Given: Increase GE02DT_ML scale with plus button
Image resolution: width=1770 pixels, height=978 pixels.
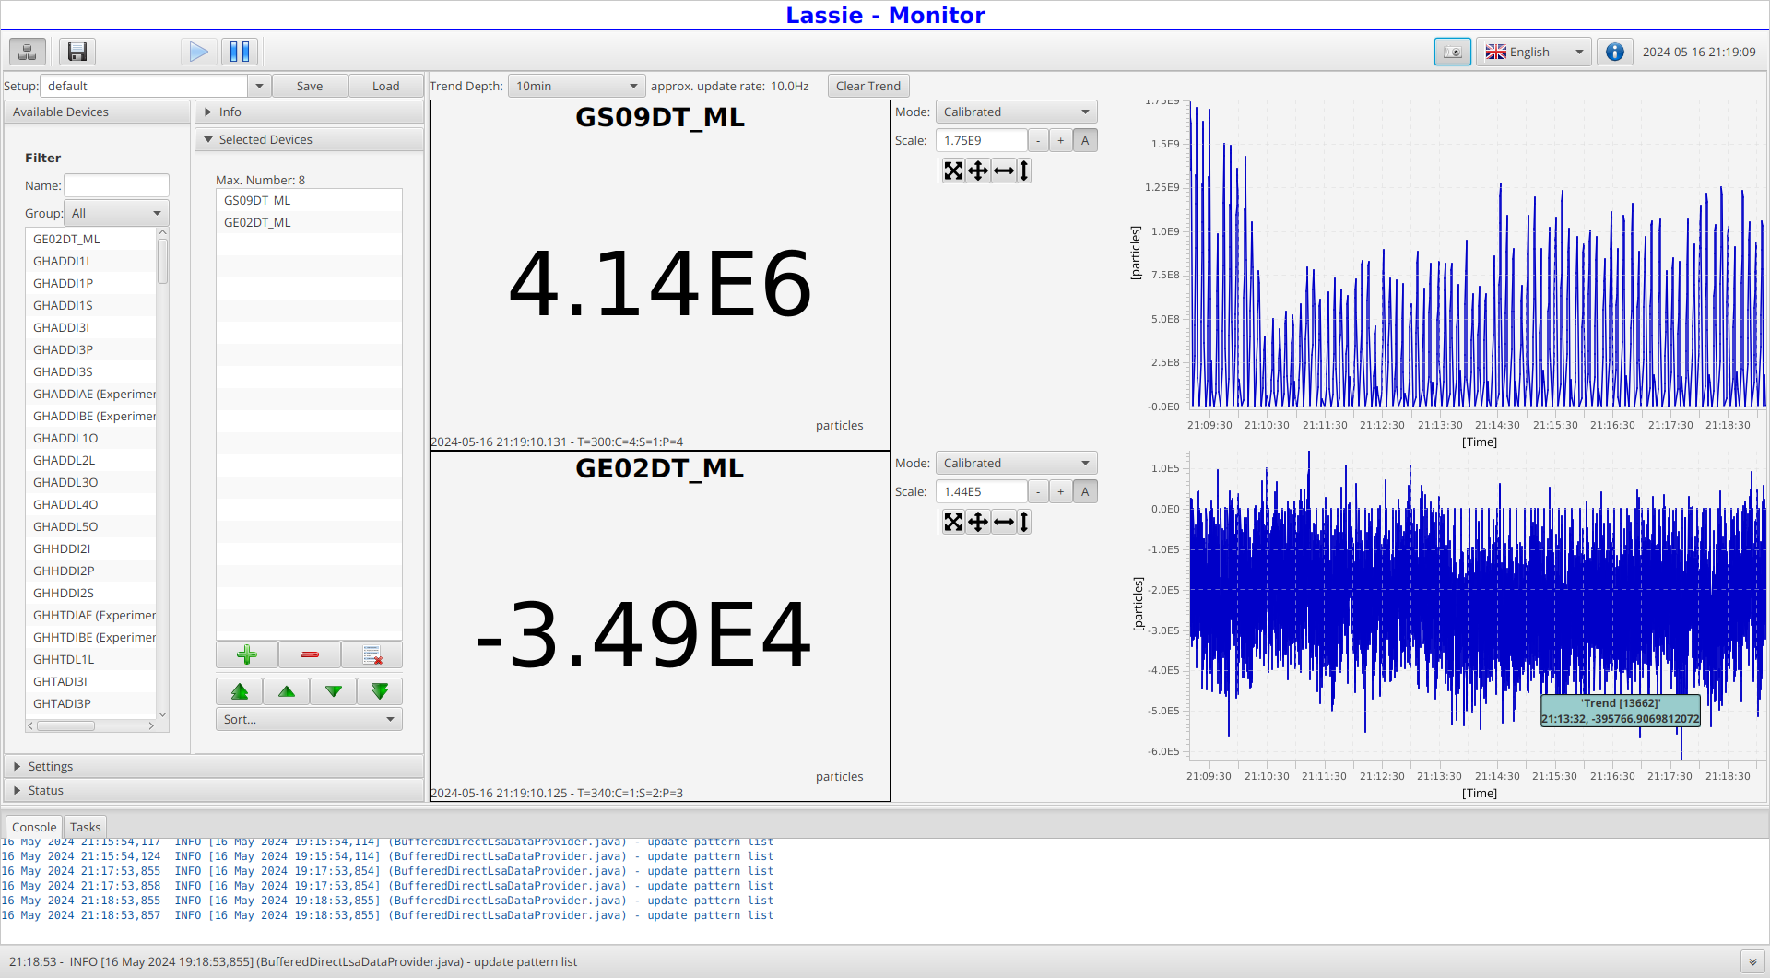Looking at the screenshot, I should click(x=1061, y=491).
